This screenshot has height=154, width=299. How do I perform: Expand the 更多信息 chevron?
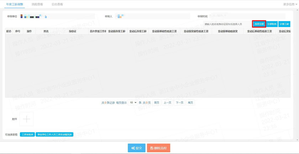tap(296, 4)
